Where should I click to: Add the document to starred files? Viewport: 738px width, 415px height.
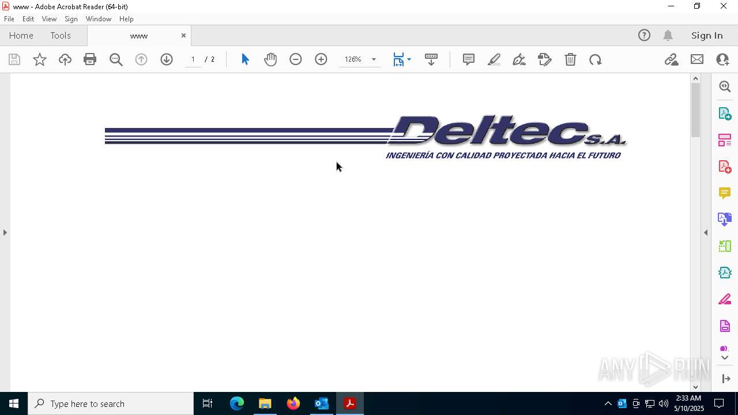[40, 59]
